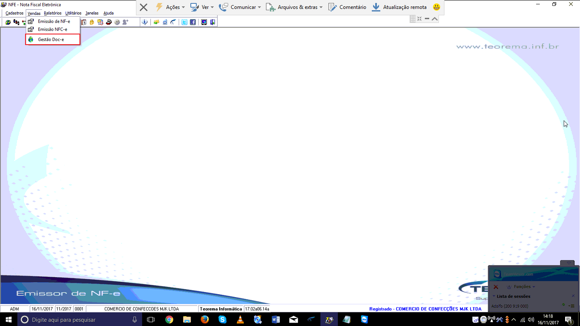Open the Ações dropdown
The width and height of the screenshot is (580, 326).
(x=170, y=7)
